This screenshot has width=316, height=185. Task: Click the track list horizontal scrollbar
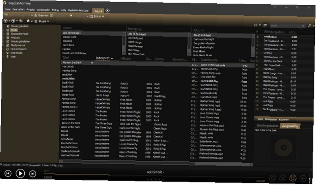pyautogui.click(x=156, y=162)
